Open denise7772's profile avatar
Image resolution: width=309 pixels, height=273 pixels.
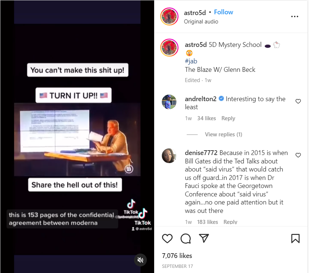[169, 156]
